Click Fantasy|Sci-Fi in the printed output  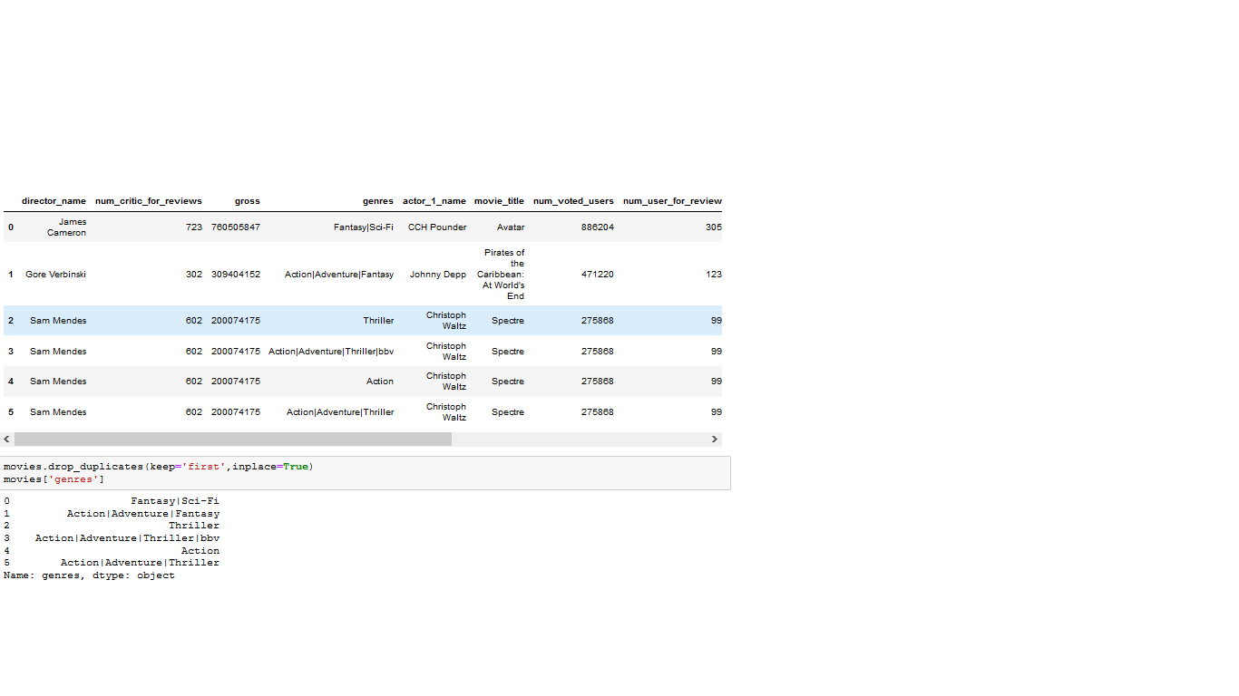click(x=175, y=501)
